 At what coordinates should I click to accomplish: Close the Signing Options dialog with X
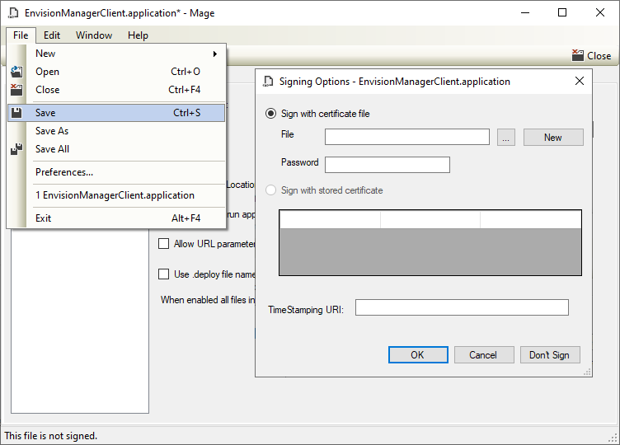pos(580,81)
